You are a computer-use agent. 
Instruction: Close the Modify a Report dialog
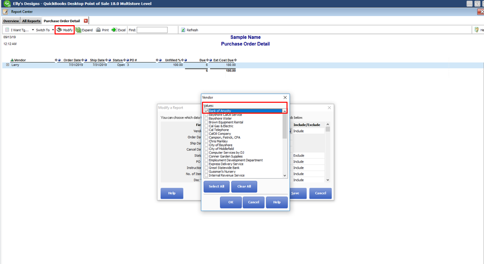tap(329, 108)
